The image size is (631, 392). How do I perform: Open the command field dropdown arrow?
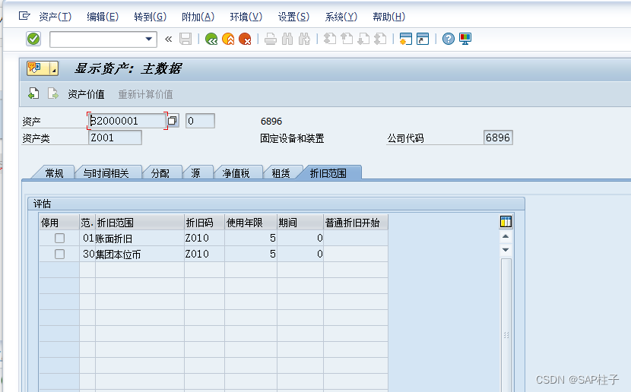(x=149, y=39)
